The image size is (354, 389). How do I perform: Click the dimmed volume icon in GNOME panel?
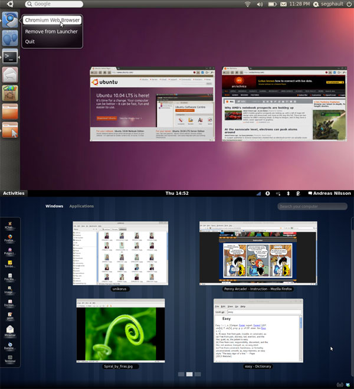pyautogui.click(x=278, y=194)
